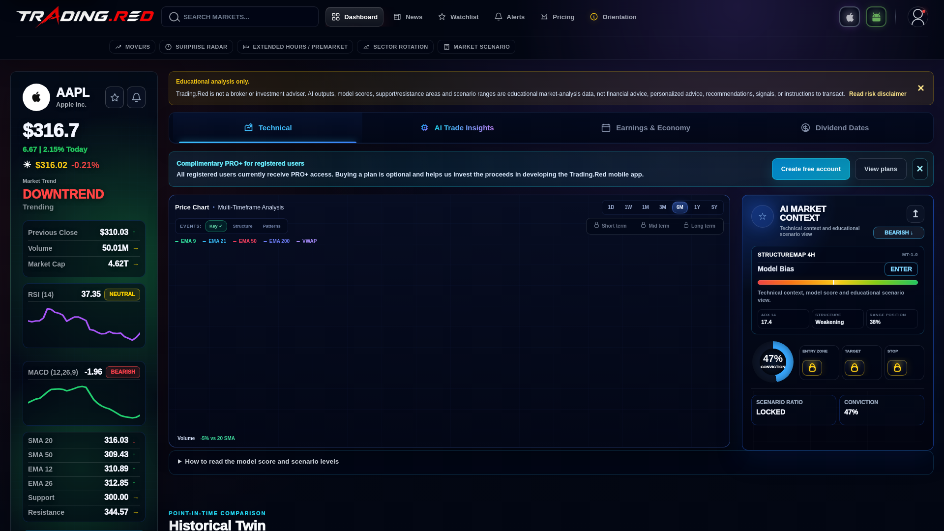Click the MACD sparkline chart
This screenshot has height=531, width=944.
click(84, 402)
